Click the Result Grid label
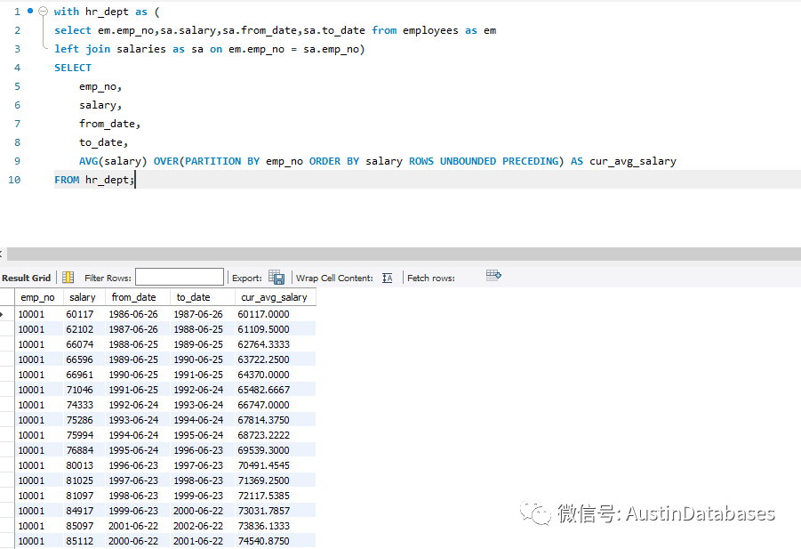This screenshot has width=801, height=549. pos(27,278)
